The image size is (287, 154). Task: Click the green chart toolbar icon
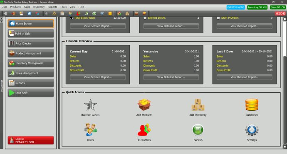(86, 14)
